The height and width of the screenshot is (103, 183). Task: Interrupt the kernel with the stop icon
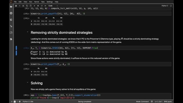[x=38, y=6]
